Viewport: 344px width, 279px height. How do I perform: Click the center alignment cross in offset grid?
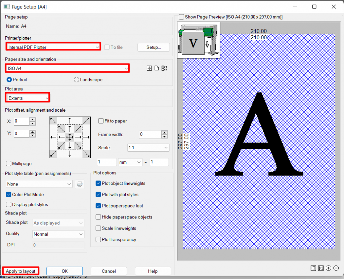[x=70, y=137]
